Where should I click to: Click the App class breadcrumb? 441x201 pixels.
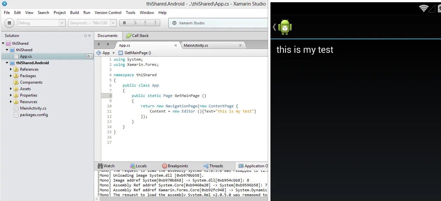pyautogui.click(x=103, y=53)
